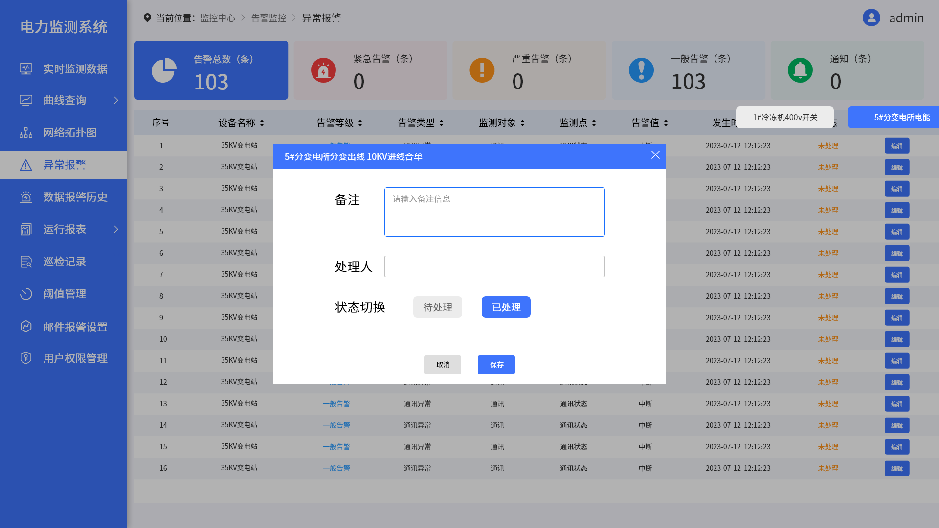Sort by 设备名称 column arrows
The width and height of the screenshot is (939, 528).
[x=262, y=123]
